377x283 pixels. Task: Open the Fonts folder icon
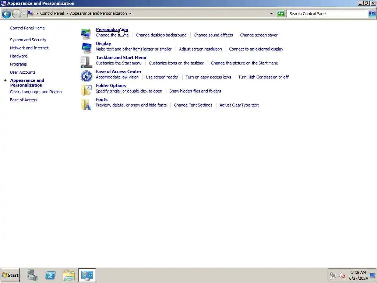click(x=86, y=104)
